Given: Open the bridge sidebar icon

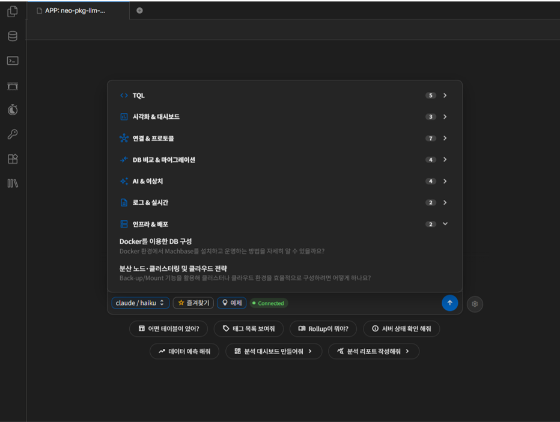Looking at the screenshot, I should pos(13,86).
